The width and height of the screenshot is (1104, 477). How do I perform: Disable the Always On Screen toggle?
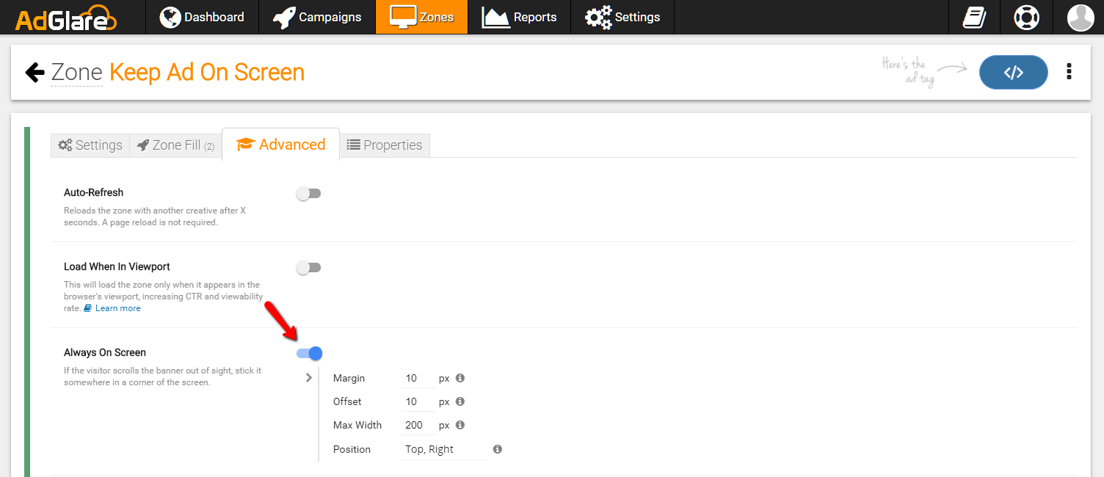click(x=310, y=354)
